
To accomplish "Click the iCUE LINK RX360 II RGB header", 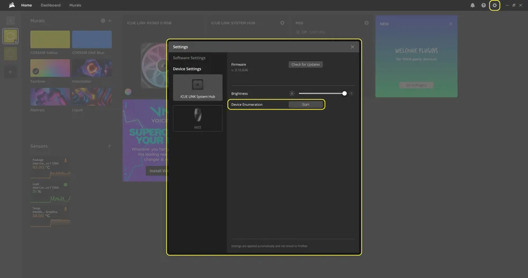I will point(149,23).
